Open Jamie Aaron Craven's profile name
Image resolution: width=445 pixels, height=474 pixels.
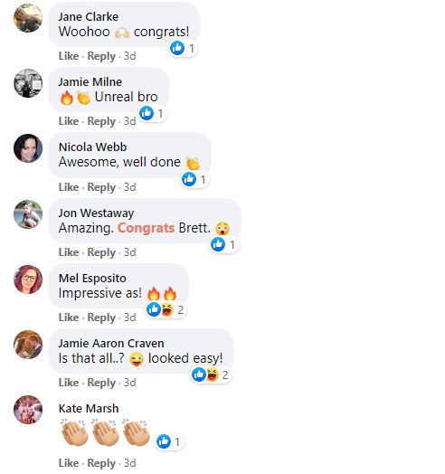point(111,343)
